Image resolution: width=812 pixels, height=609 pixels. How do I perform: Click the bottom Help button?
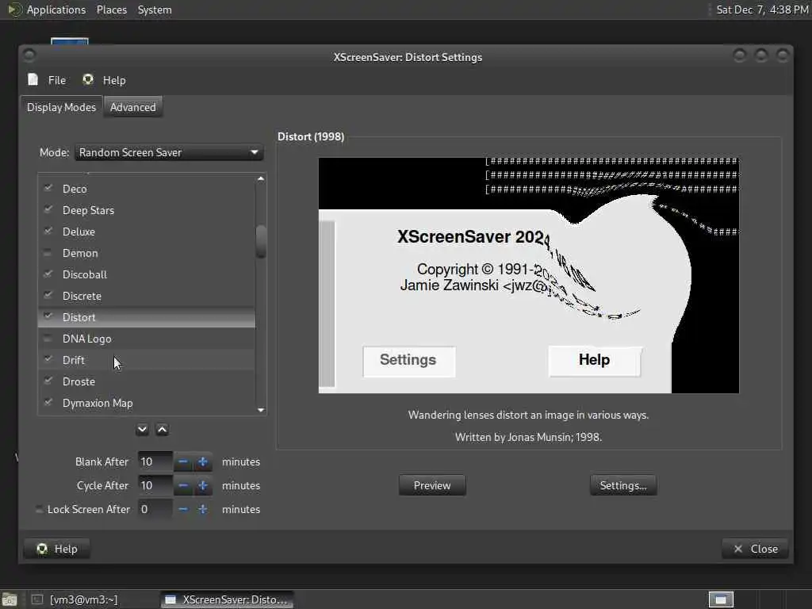click(x=57, y=549)
